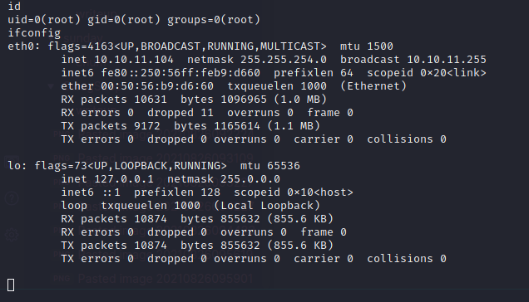529x302 pixels.
Task: Click broadcast address 10.10.11.255
Action: tap(447, 60)
